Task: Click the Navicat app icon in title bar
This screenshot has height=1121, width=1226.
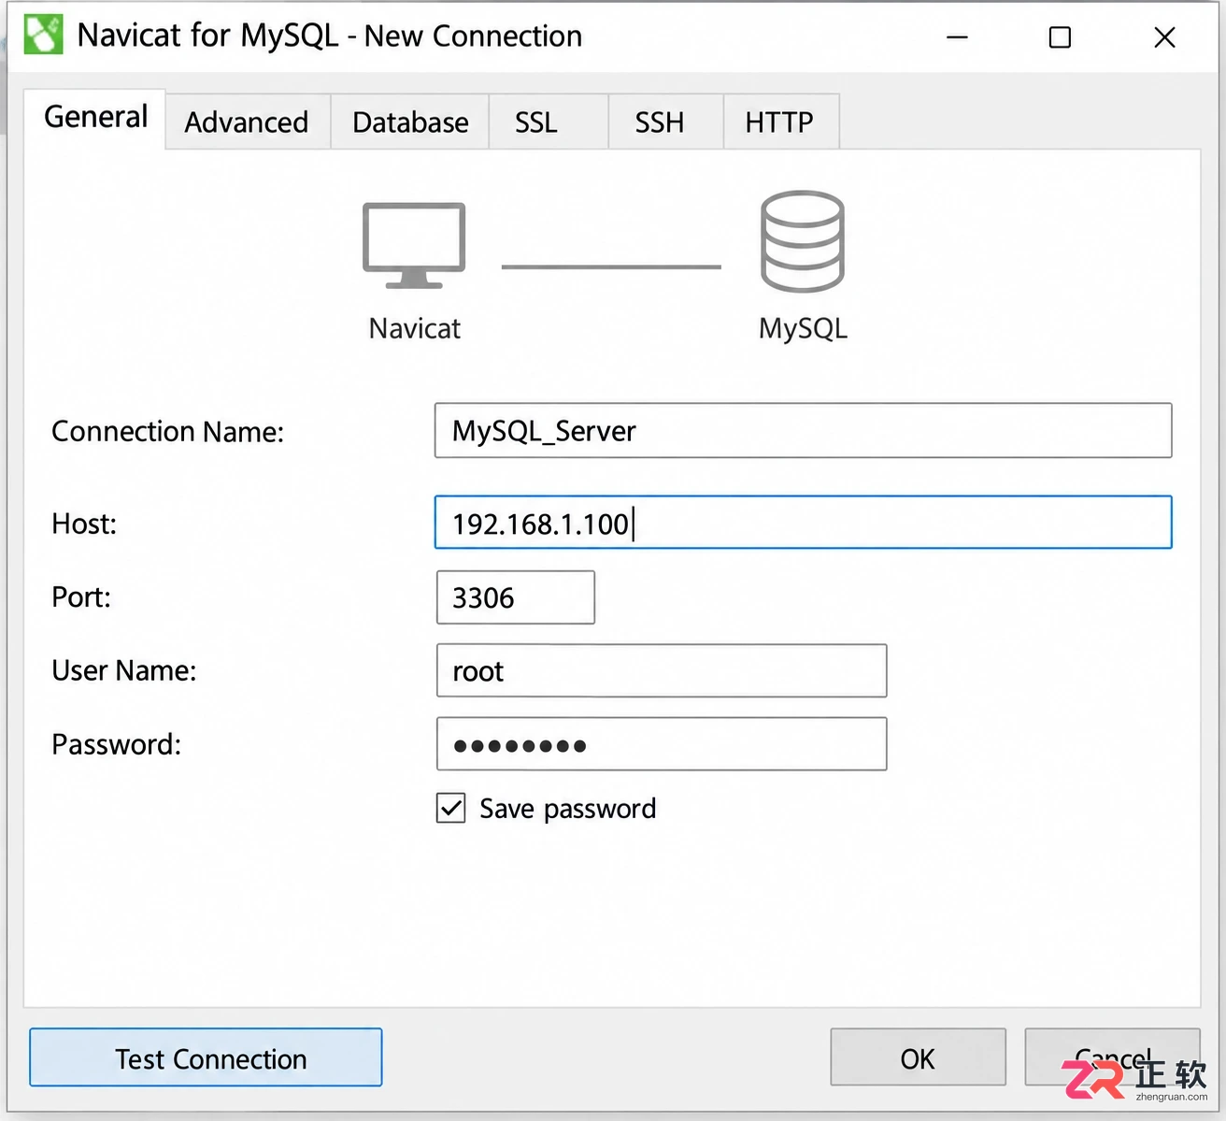Action: pyautogui.click(x=43, y=36)
